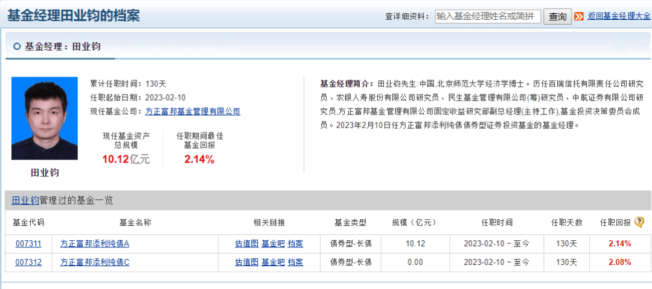Image resolution: width=652 pixels, height=289 pixels.
Task: Open the 方正富邦添利纯债A fund page
Action: 95,244
